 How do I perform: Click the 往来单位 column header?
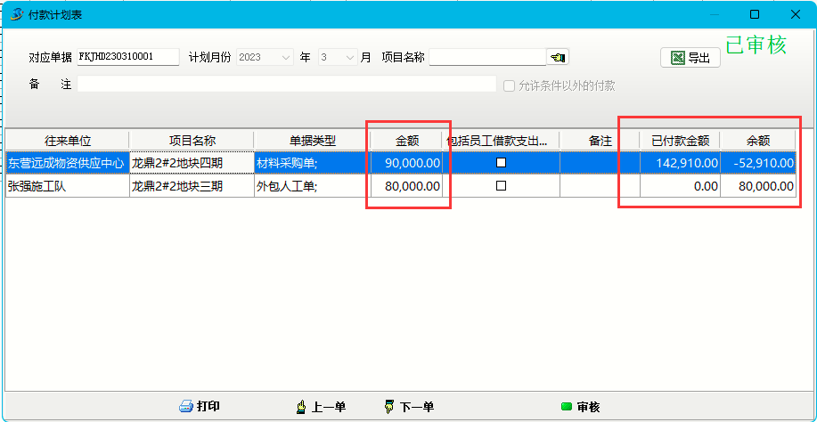[x=68, y=141]
